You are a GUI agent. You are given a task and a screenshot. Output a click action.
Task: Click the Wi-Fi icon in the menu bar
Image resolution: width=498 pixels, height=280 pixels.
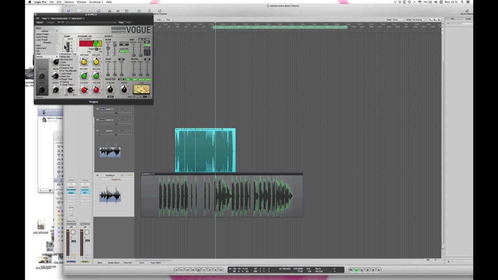coord(420,2)
